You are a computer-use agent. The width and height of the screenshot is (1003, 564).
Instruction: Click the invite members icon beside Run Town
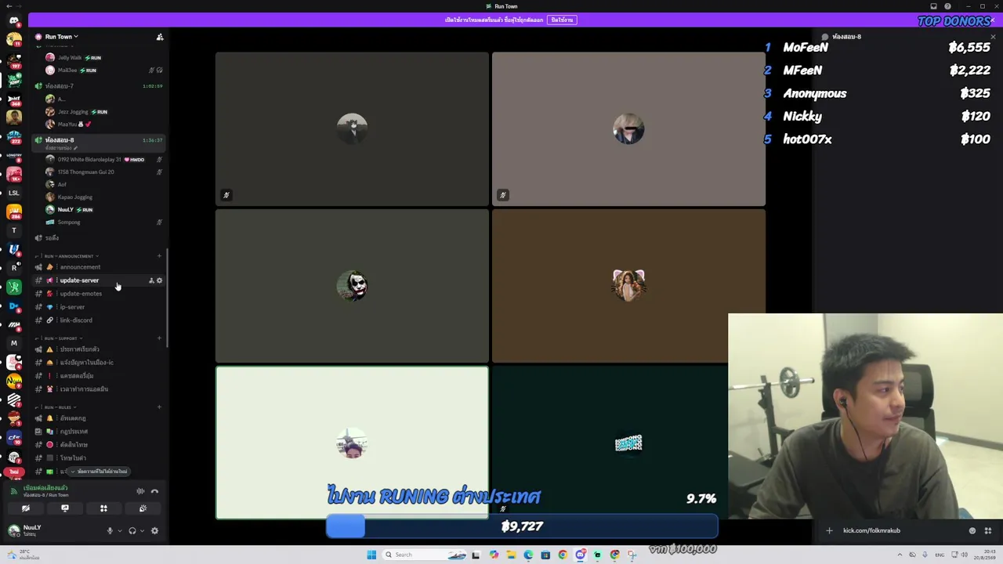pos(160,37)
